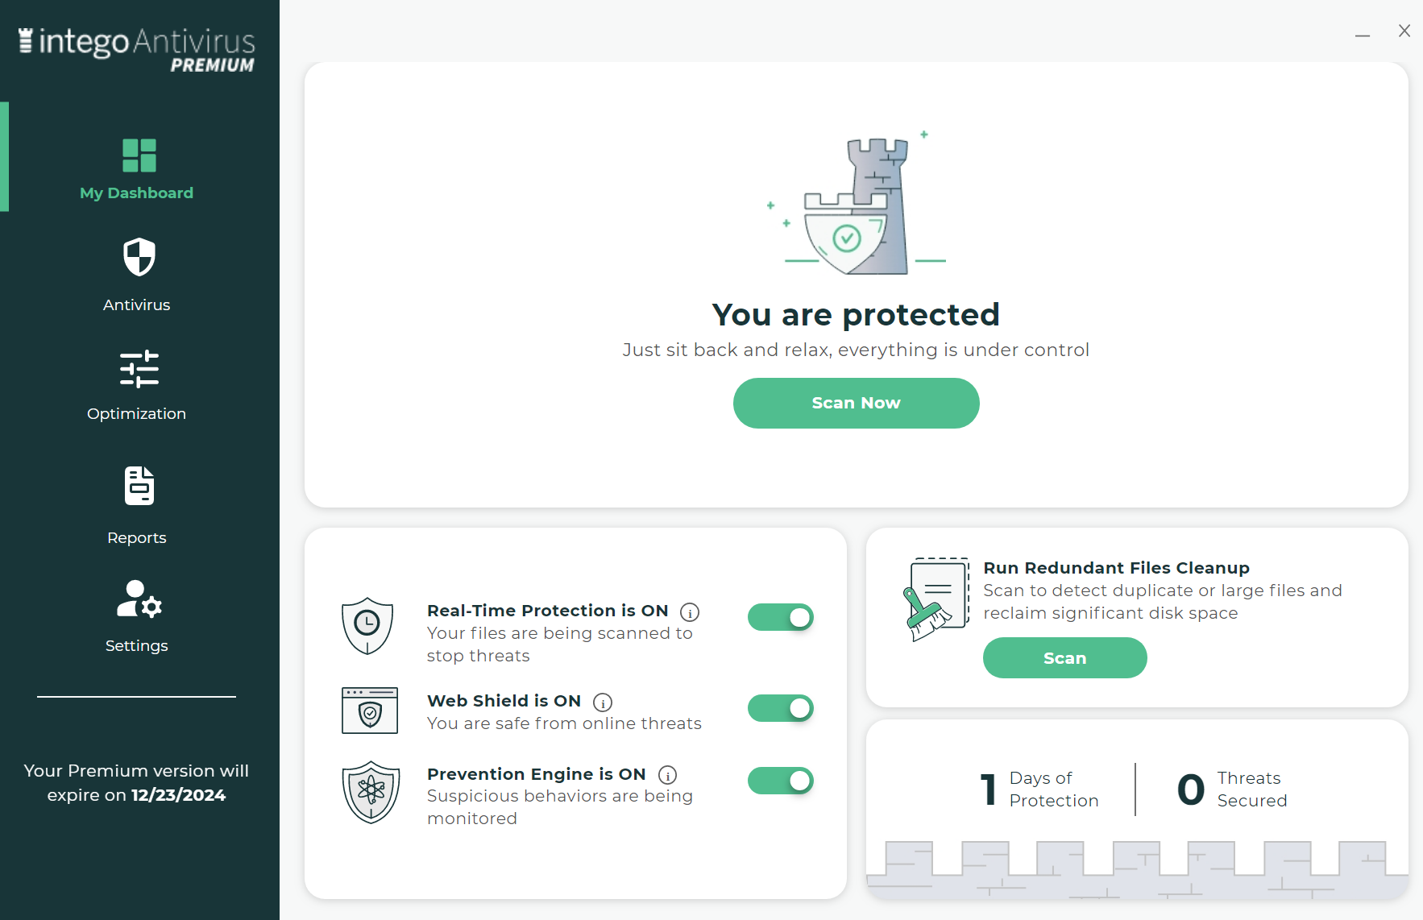The image size is (1423, 920).
Task: Open Antivirus via the shield icon
Action: (139, 257)
